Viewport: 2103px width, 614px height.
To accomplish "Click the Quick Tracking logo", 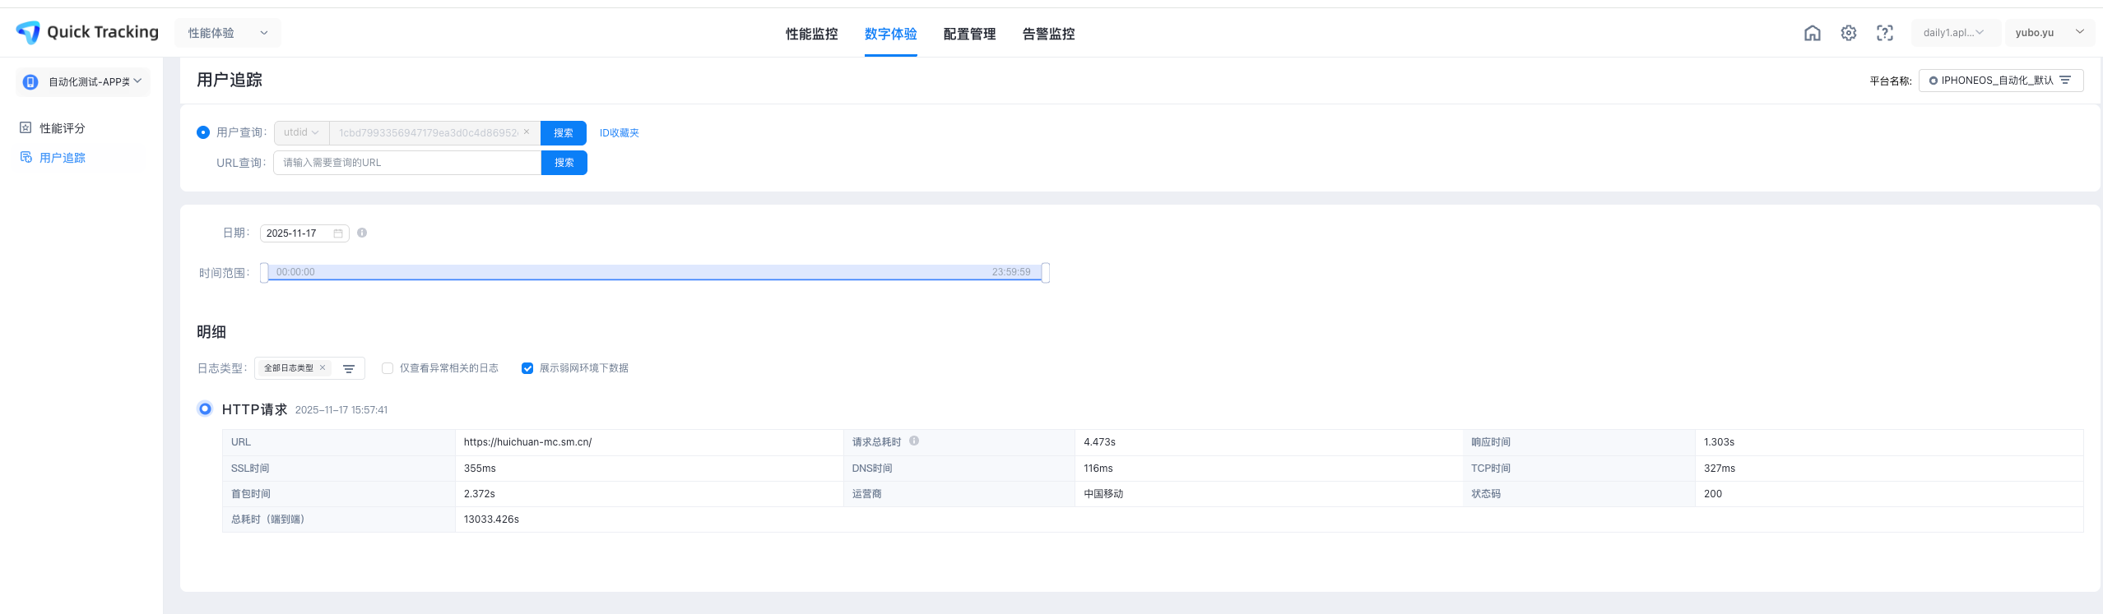I will coord(87,32).
